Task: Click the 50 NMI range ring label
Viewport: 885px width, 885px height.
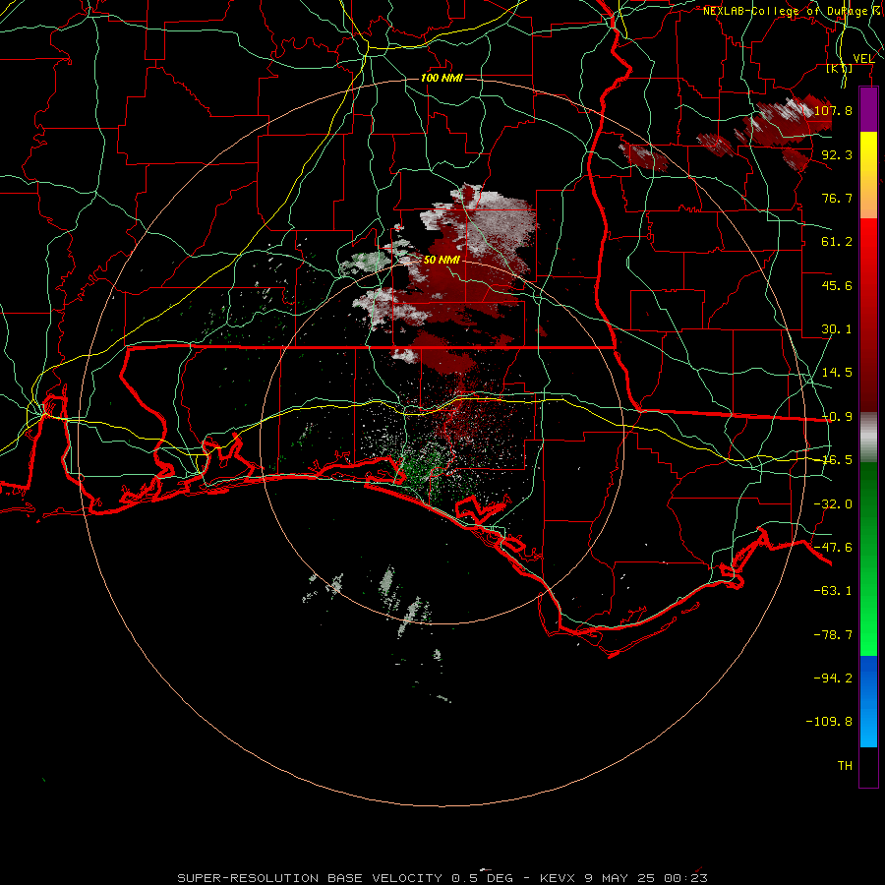Action: (442, 261)
